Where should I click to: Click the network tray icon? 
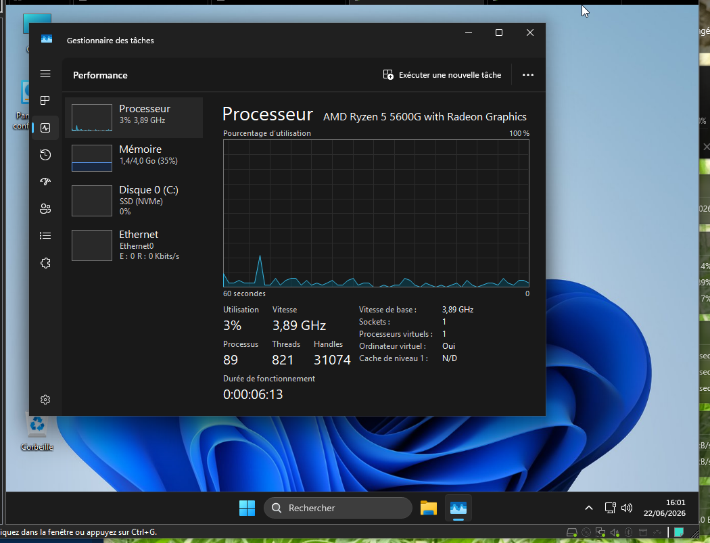click(x=611, y=508)
